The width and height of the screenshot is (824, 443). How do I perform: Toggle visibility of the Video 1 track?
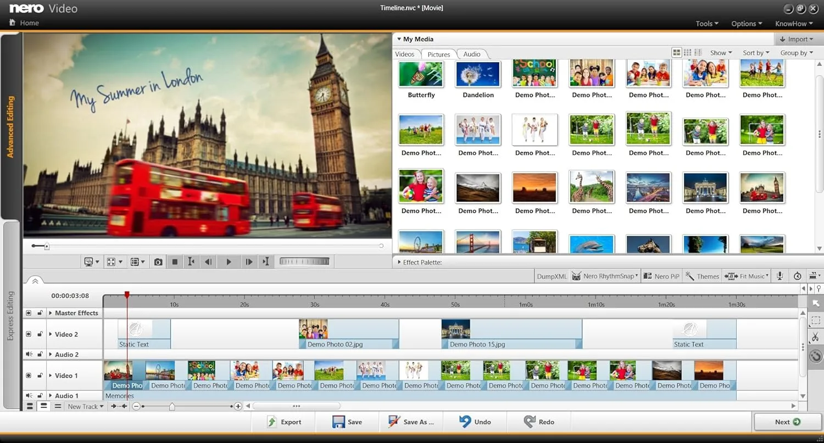point(28,375)
